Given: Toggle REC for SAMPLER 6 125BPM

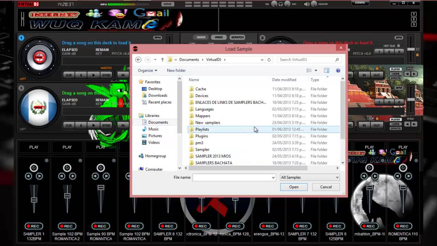Looking at the screenshot, I should [336, 226].
